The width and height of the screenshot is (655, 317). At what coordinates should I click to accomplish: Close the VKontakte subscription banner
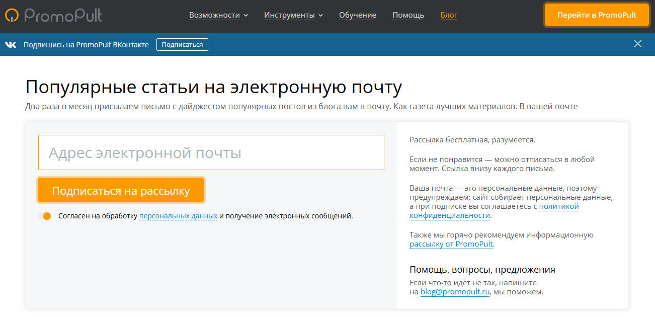coord(638,44)
